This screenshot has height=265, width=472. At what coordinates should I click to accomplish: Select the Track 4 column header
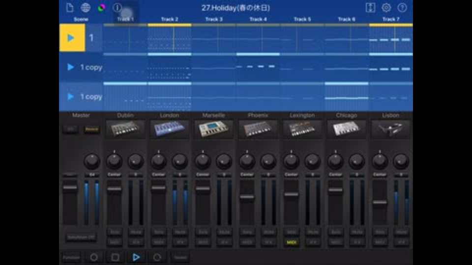pos(258,19)
